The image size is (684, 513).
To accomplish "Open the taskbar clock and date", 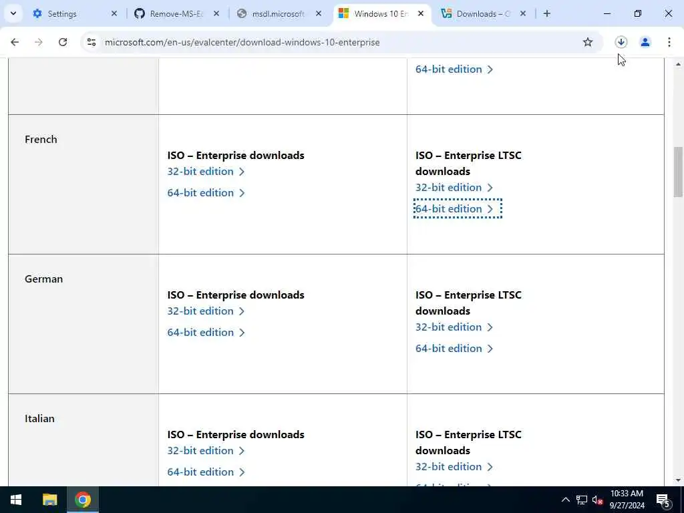I will click(x=627, y=500).
